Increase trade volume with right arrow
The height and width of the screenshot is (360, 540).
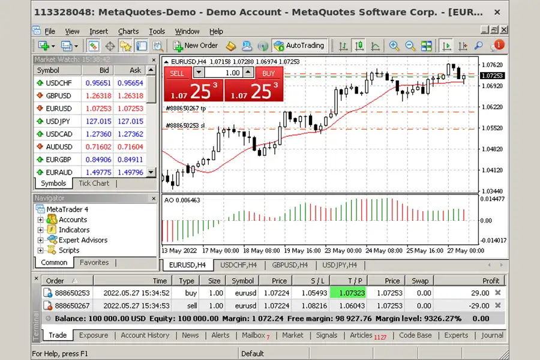click(248, 73)
